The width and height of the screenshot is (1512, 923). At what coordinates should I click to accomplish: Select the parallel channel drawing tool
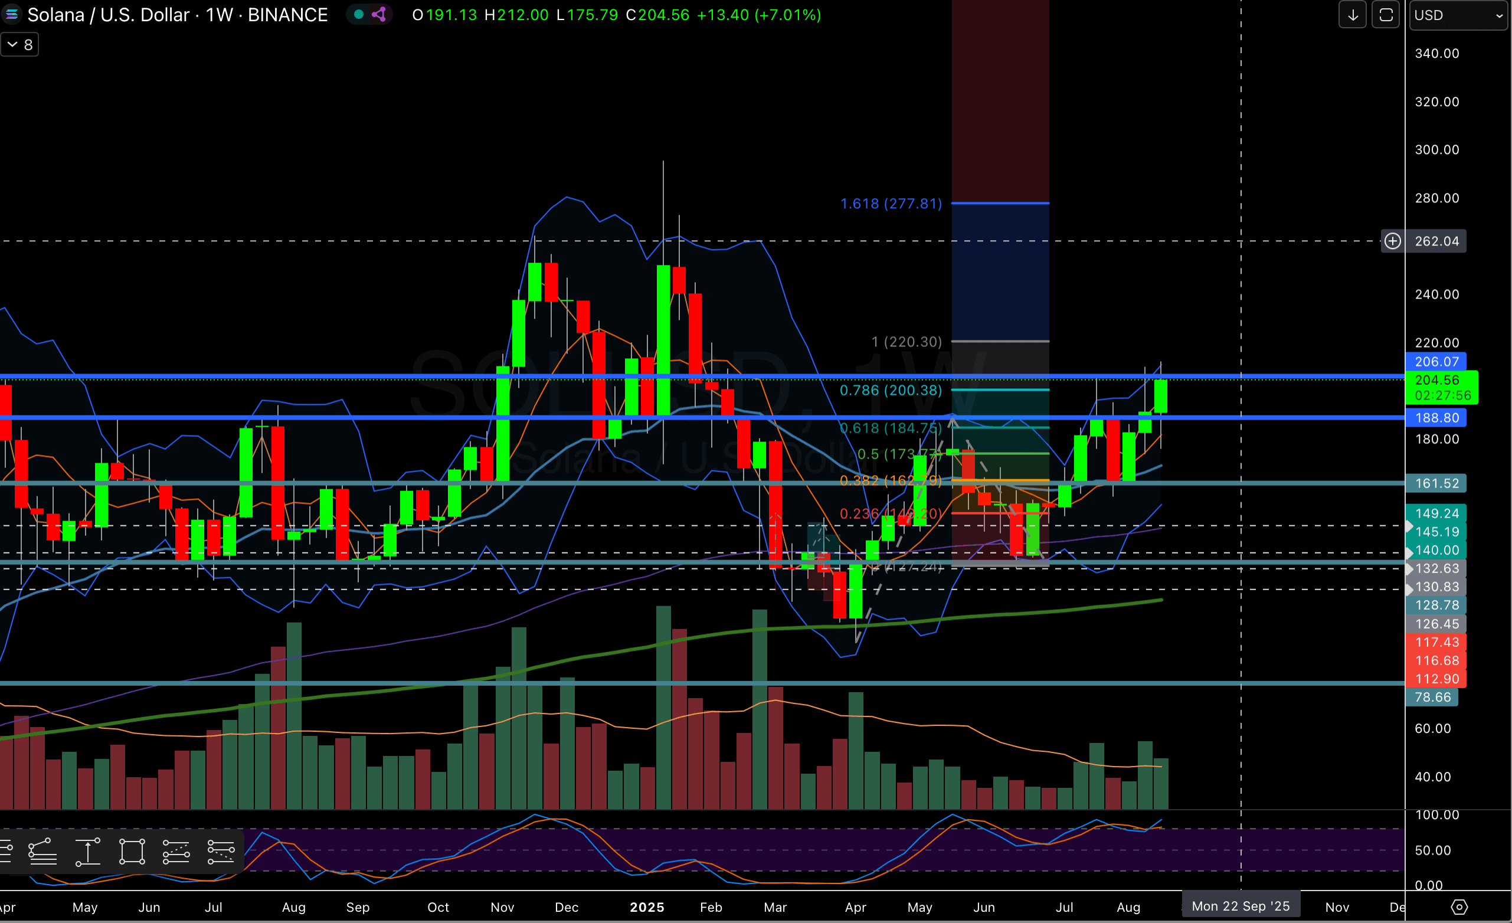176,852
